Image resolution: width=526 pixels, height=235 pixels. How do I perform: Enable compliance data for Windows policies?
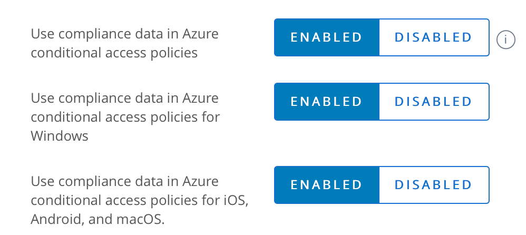tap(327, 101)
